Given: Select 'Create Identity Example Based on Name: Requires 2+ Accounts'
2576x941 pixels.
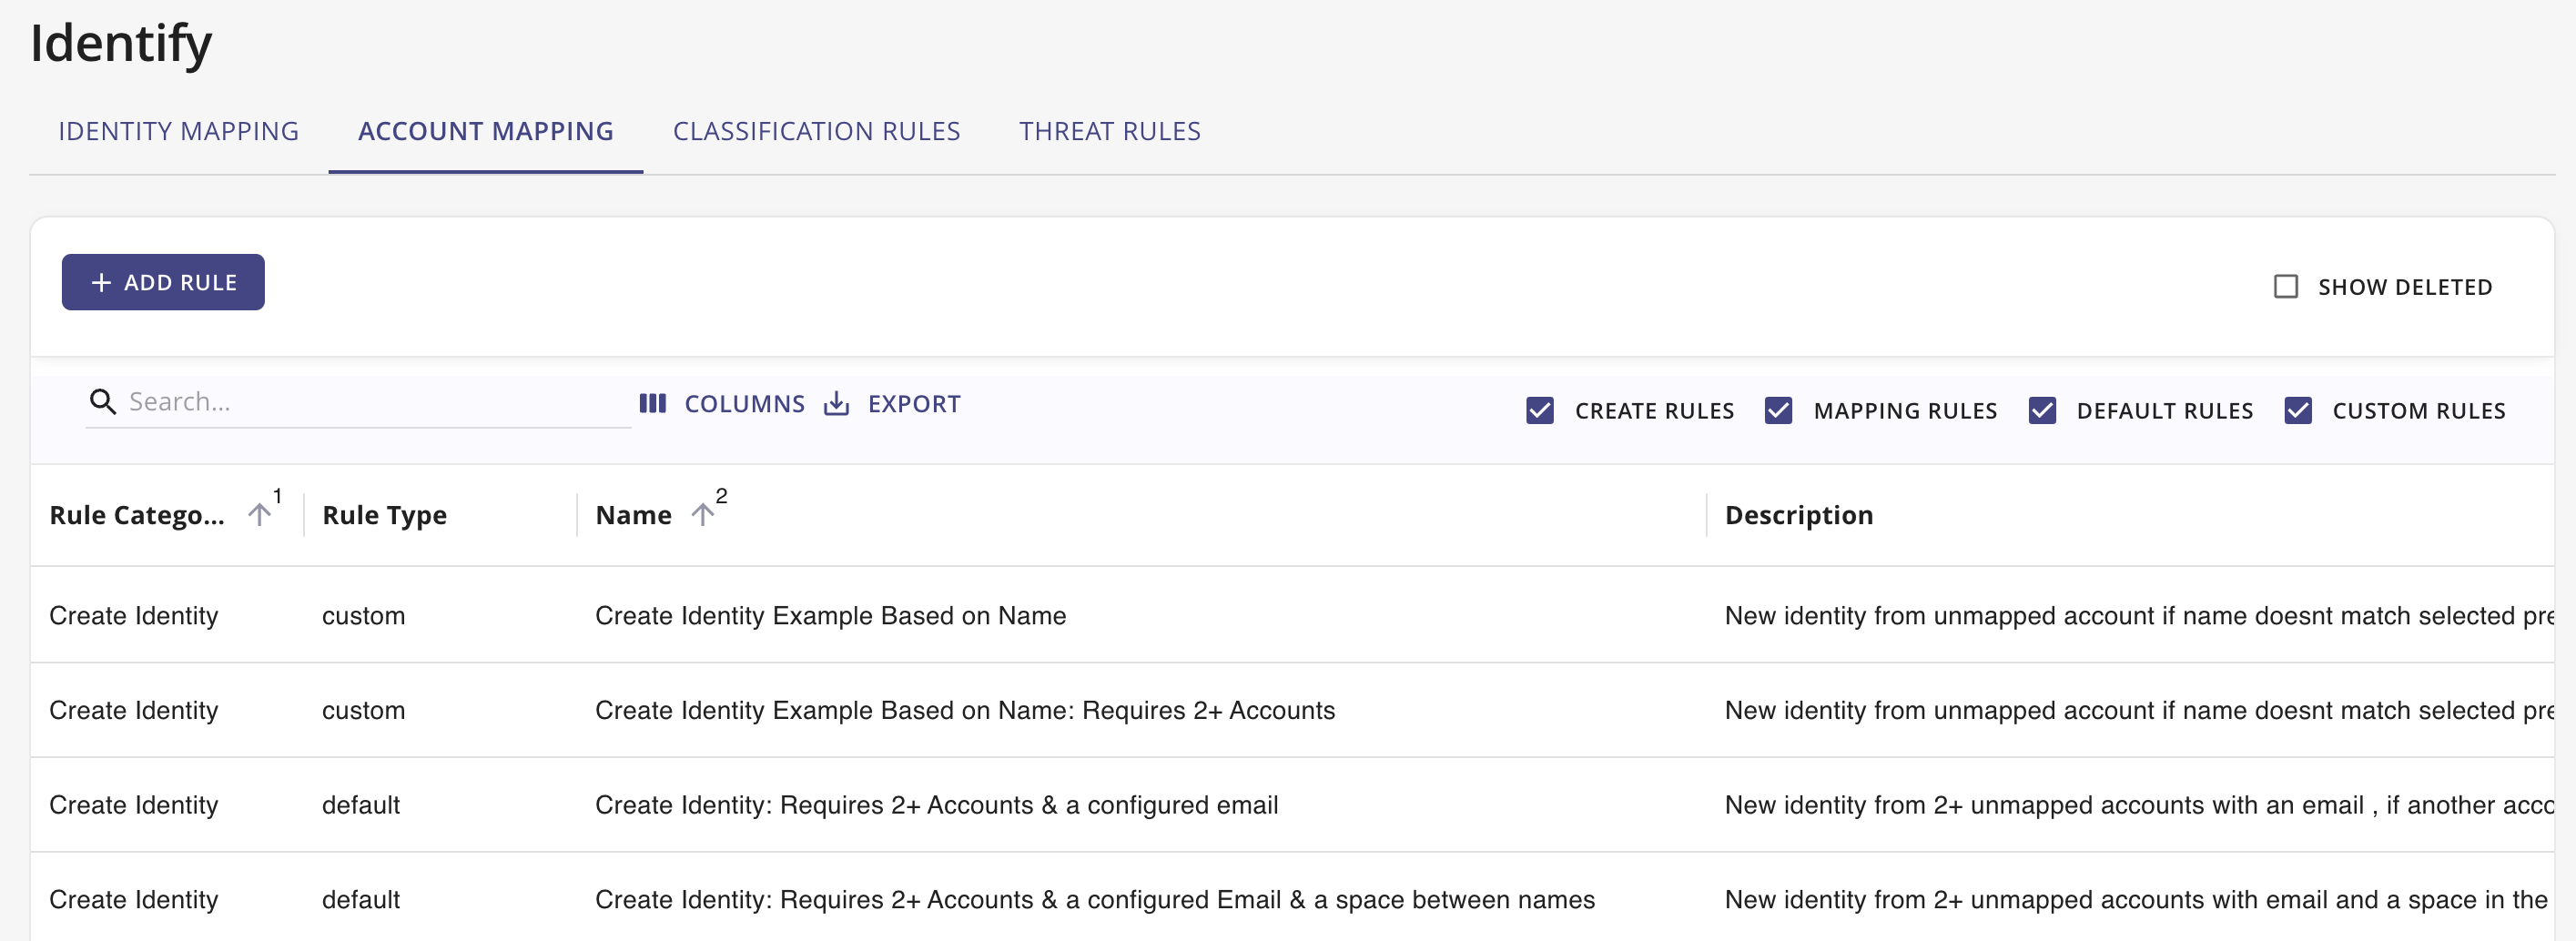Looking at the screenshot, I should 1292,710.
